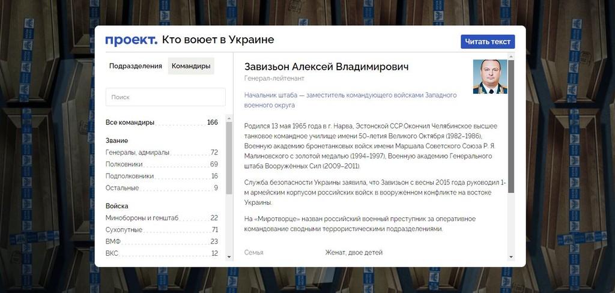Click the detail panel scrollbar thumb
Viewport: 615px width, 293px height.
point(510,126)
